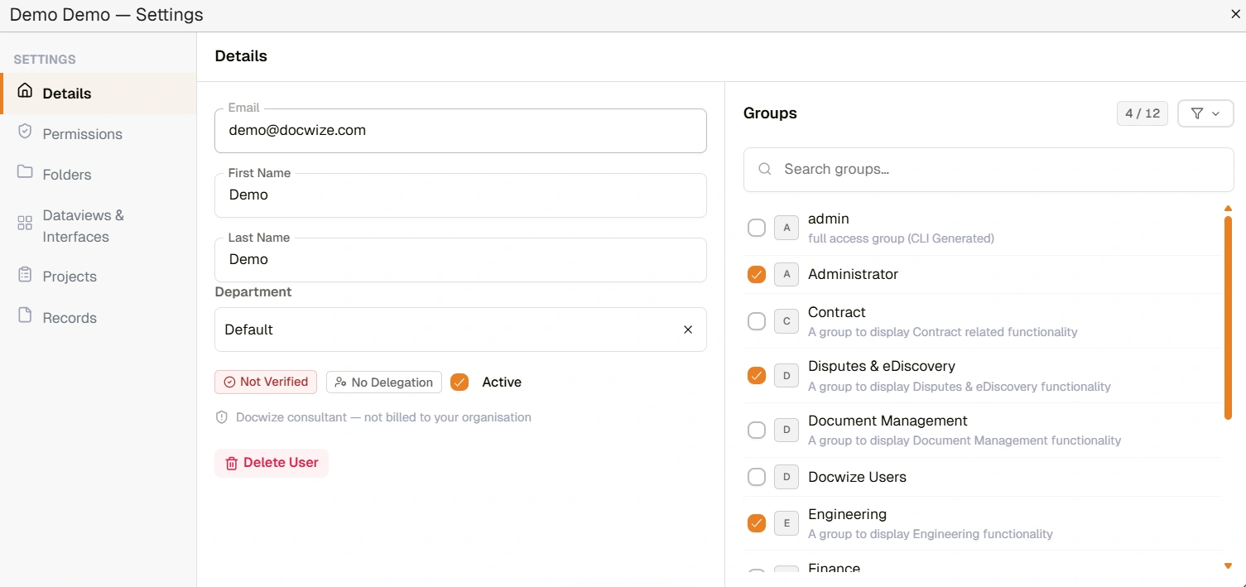Click the Email input field
1246x587 pixels.
460,131
